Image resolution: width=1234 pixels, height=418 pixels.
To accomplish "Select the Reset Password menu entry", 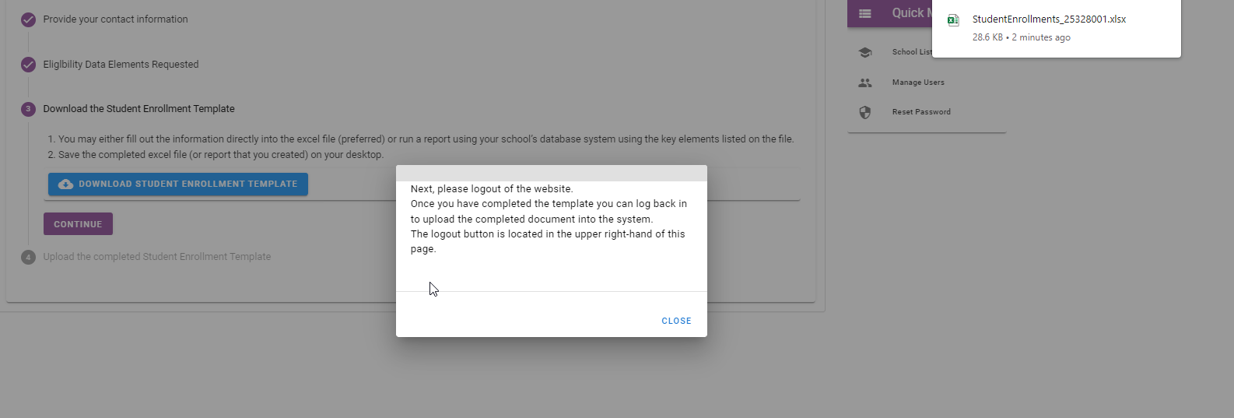I will [x=921, y=112].
